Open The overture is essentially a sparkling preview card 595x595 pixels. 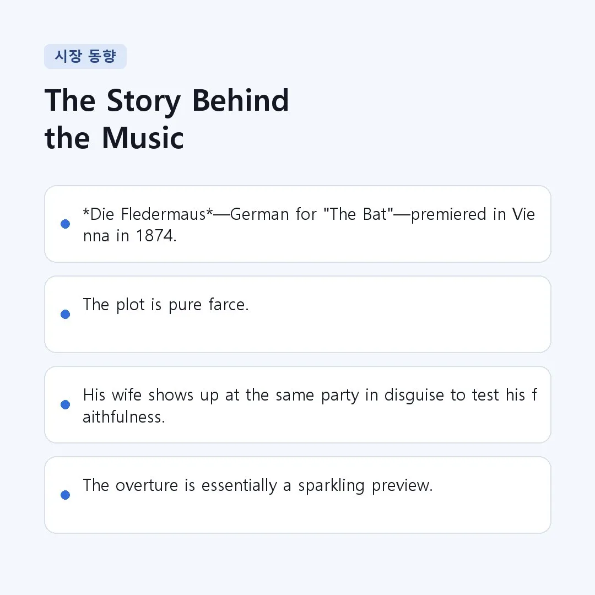coord(297,495)
